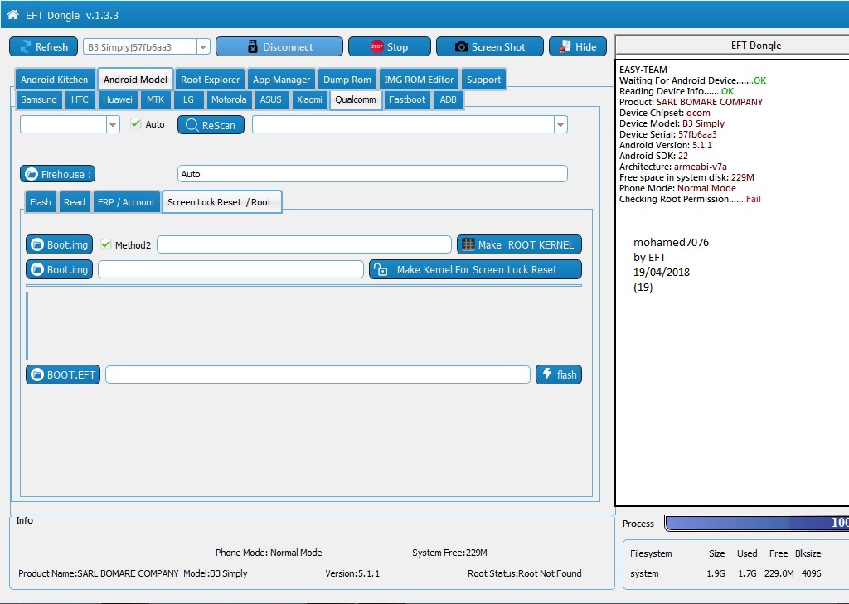The height and width of the screenshot is (604, 849).
Task: Click folder icon of Screen Lock Boot.img
Action: 36,269
